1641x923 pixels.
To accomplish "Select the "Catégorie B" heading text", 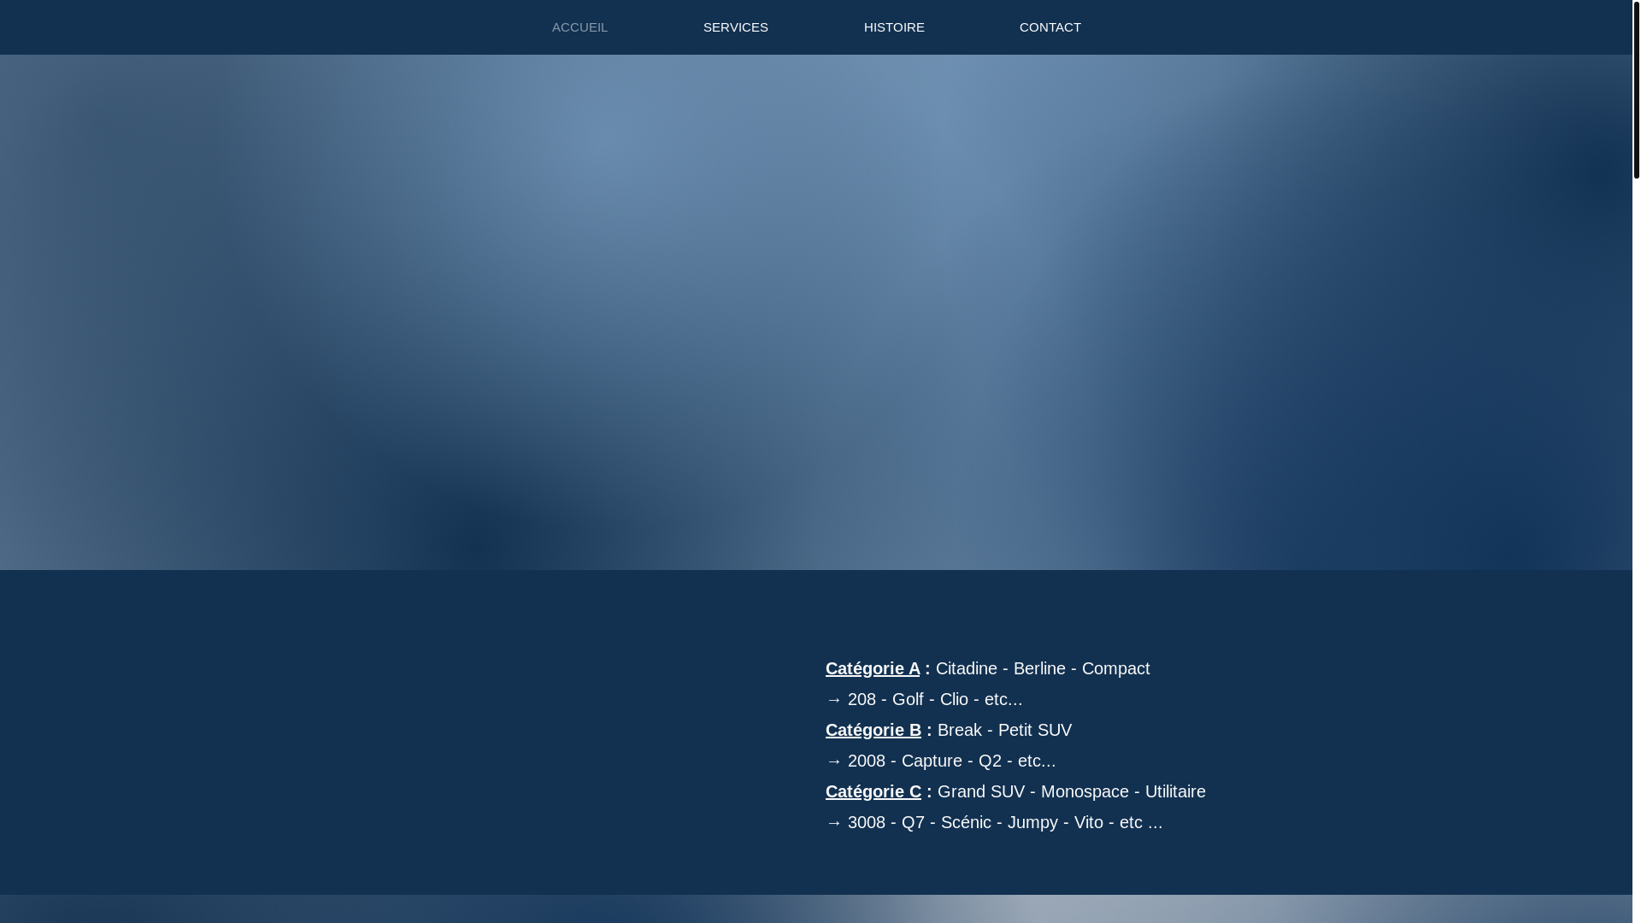I will [873, 730].
